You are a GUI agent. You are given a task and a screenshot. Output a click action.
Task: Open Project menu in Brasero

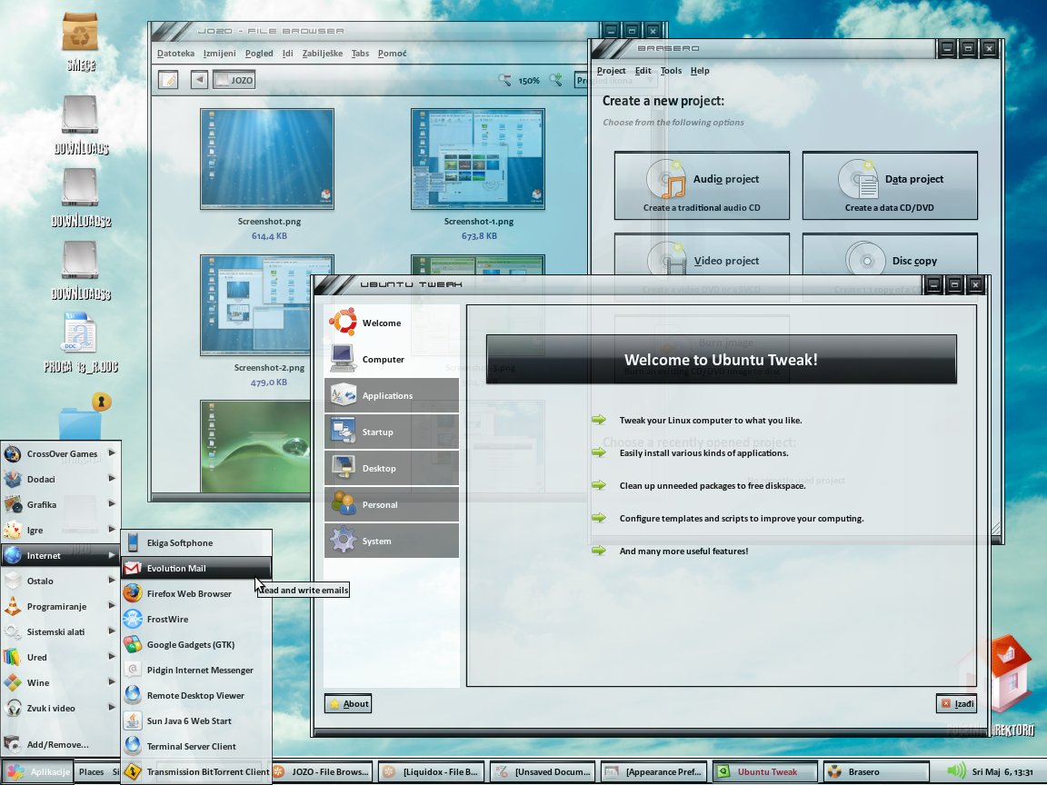click(611, 70)
